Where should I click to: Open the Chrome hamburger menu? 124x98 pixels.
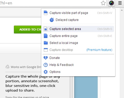[x=120, y=3]
